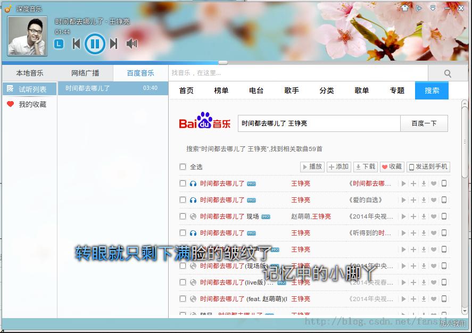Screen dimensions: 472x333
Task: Favorite the first result with heart icon
Action: click(x=434, y=184)
